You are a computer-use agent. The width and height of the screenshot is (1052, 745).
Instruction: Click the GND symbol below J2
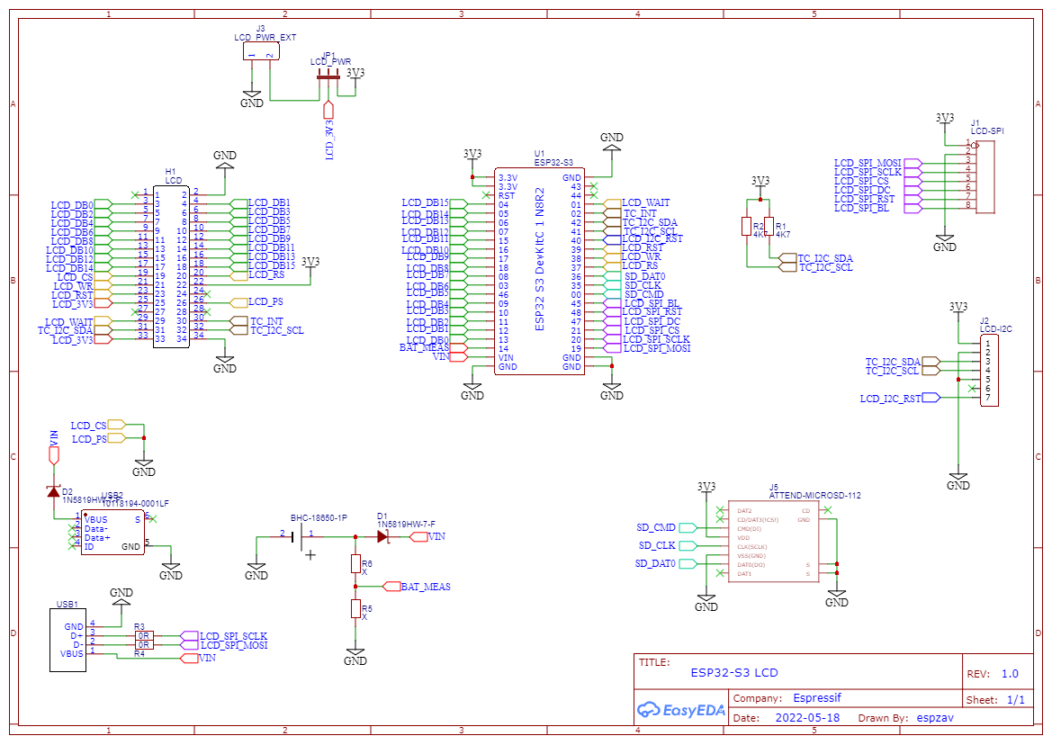(958, 481)
